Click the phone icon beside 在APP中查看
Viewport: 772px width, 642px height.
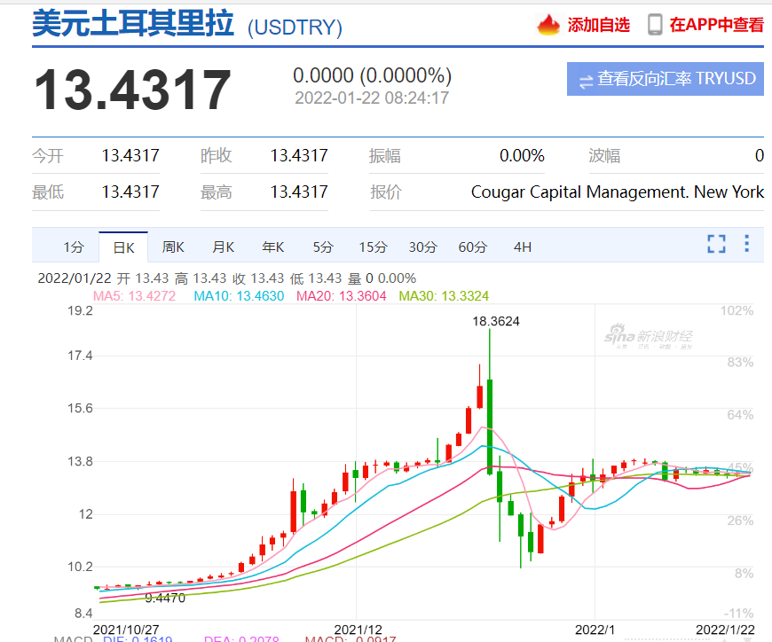pyautogui.click(x=655, y=25)
